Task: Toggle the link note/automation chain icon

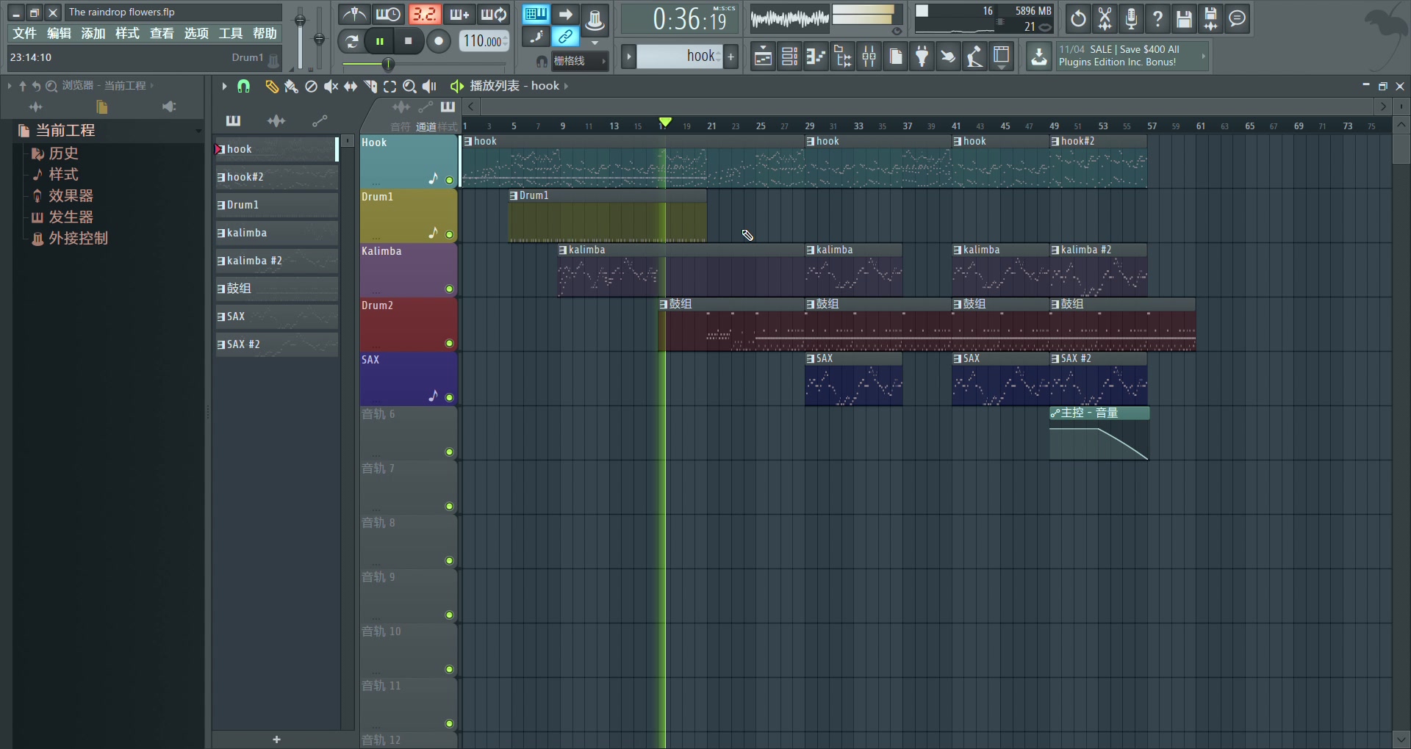Action: [565, 36]
